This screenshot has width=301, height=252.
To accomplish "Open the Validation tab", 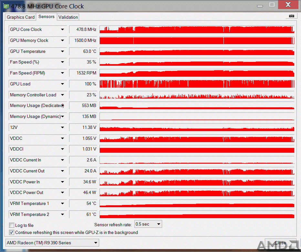I will pos(68,17).
